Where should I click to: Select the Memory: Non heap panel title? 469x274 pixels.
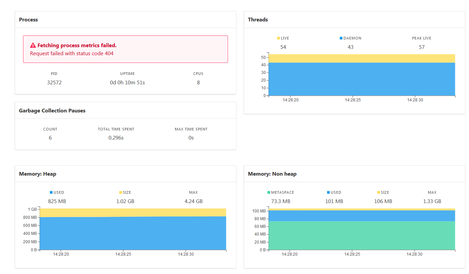272,174
